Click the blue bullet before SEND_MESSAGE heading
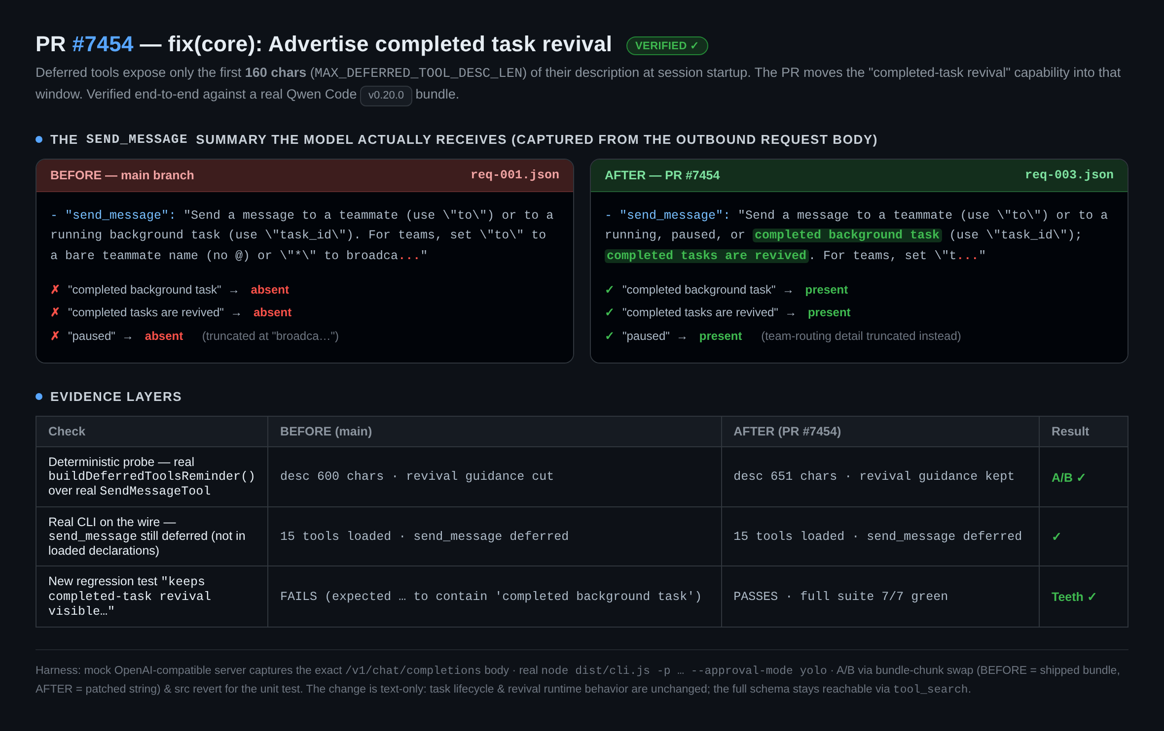Screen dimensions: 1164x731 point(39,139)
